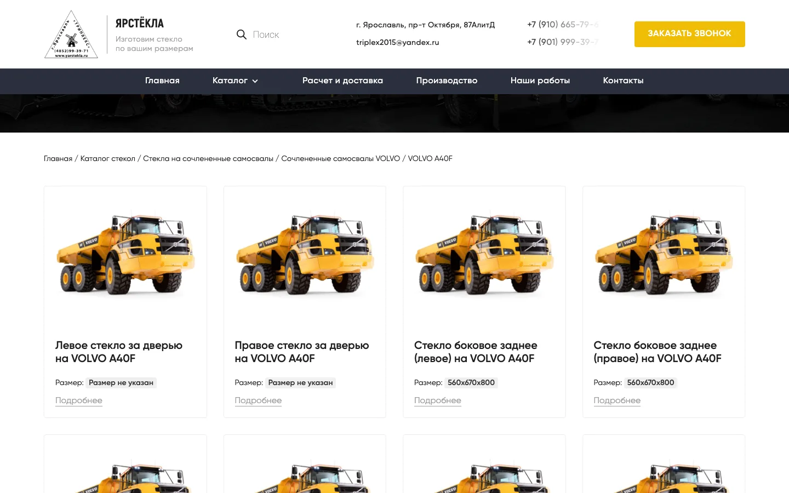Call the +7 (901) phone number
This screenshot has height=493, width=789.
[x=563, y=42]
